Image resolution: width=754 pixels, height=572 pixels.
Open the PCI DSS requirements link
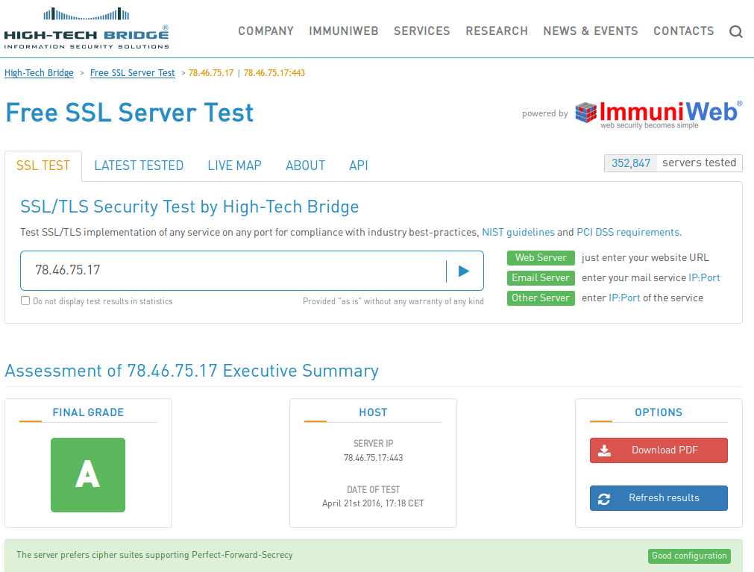628,232
